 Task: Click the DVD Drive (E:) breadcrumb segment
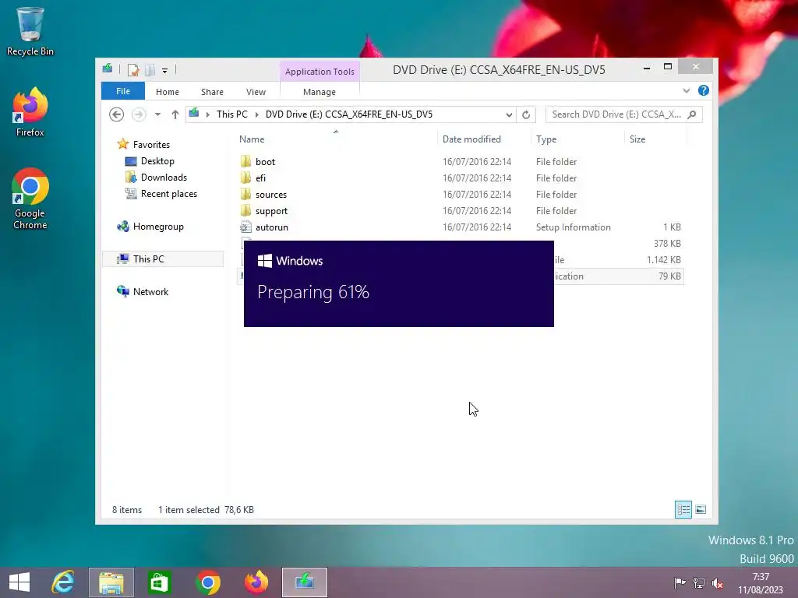(x=349, y=114)
